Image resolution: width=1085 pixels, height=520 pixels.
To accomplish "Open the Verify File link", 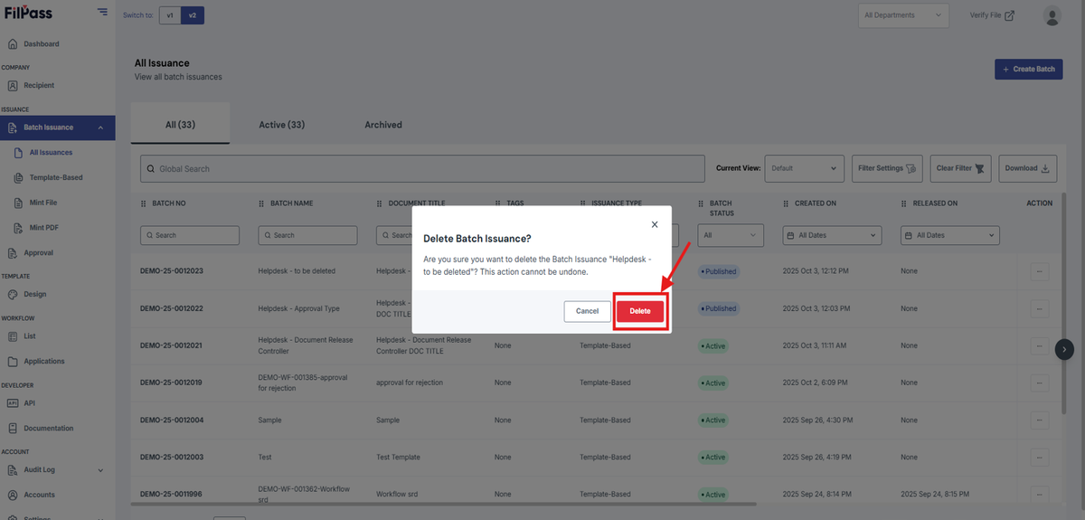I will (x=992, y=15).
